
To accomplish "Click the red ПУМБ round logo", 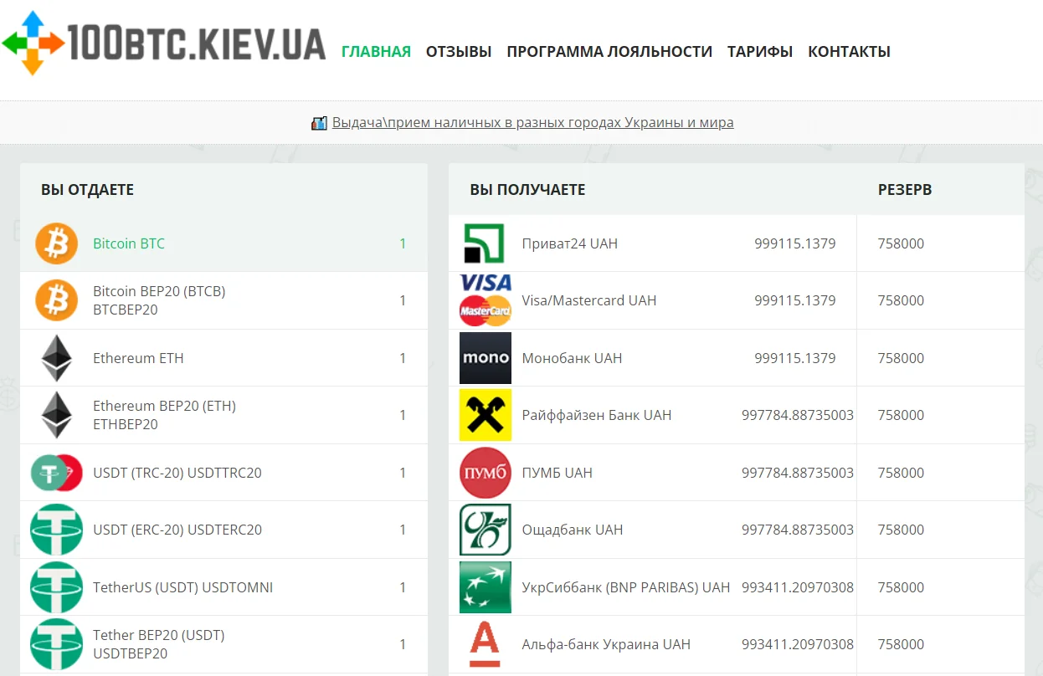I will [x=486, y=473].
